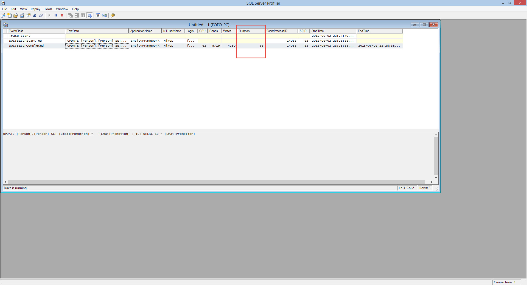Click the Duration column header
The image size is (527, 285).
click(251, 31)
